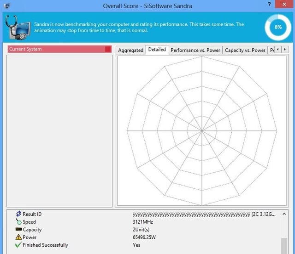Click the Sandra window icon in title bar
Image resolution: width=295 pixels, height=254 pixels.
click(7, 6)
